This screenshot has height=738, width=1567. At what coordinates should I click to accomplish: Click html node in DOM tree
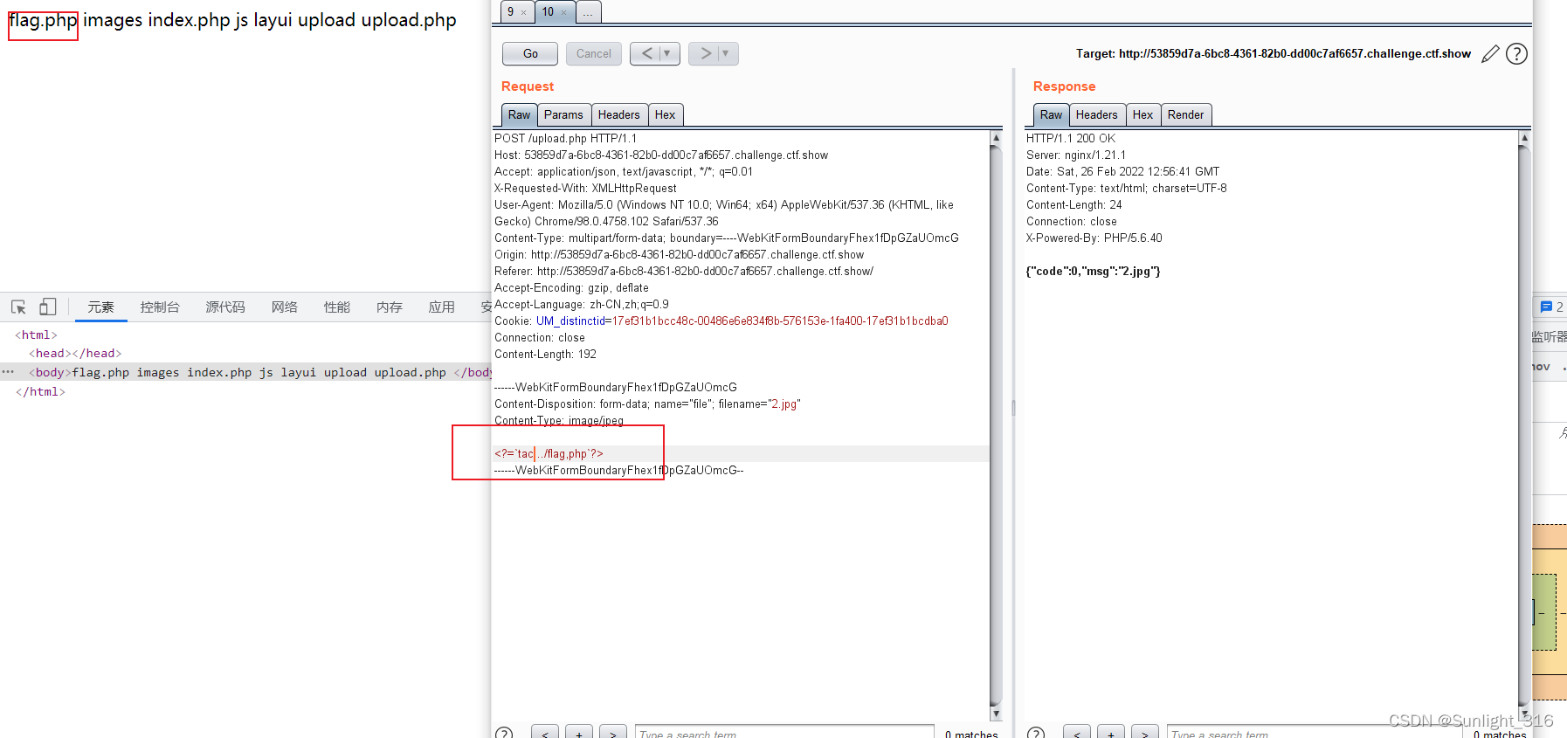pyautogui.click(x=36, y=335)
